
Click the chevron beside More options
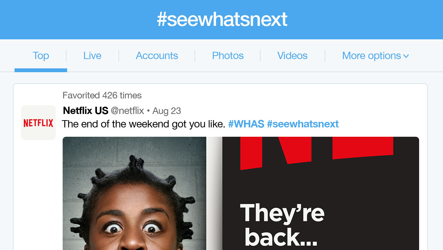point(406,56)
